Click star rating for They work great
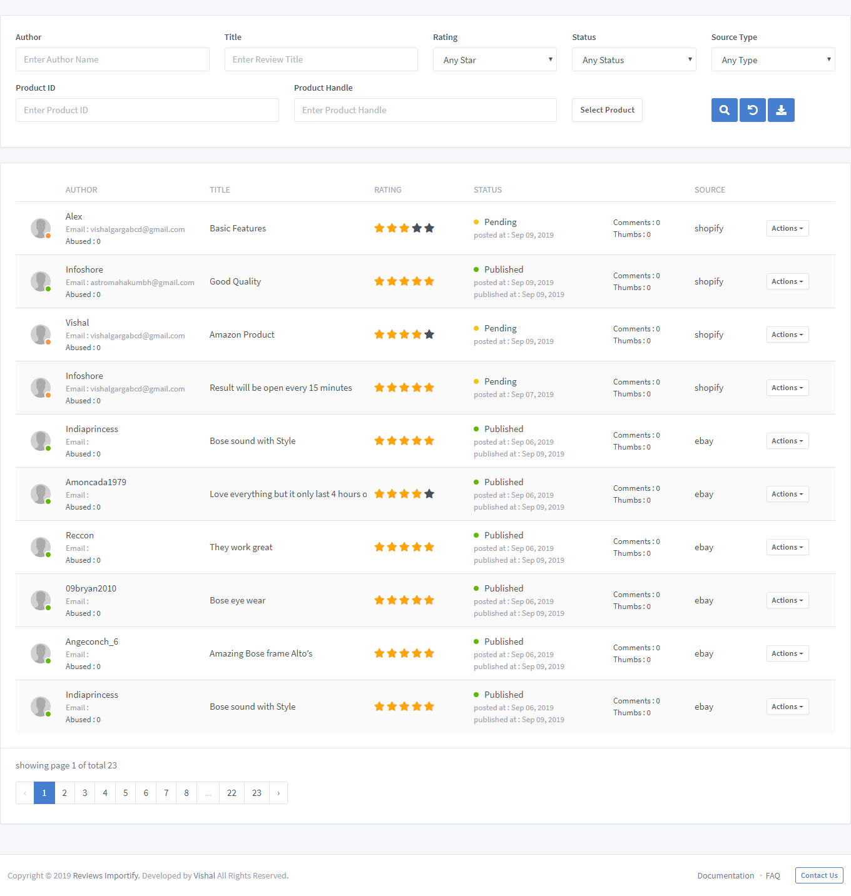851x896 pixels. point(404,547)
